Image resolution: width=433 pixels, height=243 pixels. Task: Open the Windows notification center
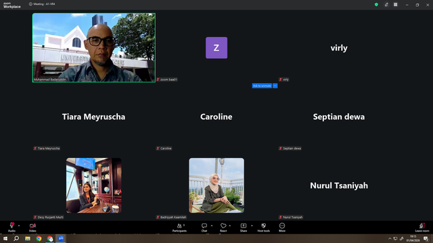426,238
